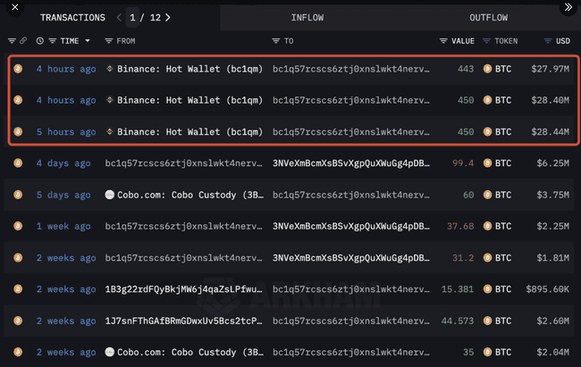Image resolution: width=581 pixels, height=367 pixels.
Task: Click Cobo.com entity icon in 5 days ago row
Action: (110, 195)
